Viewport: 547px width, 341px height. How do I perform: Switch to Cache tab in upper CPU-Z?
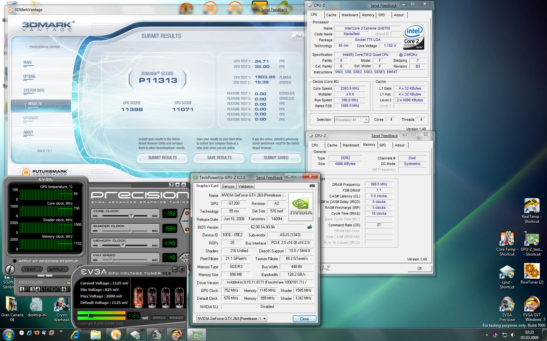pyautogui.click(x=331, y=15)
